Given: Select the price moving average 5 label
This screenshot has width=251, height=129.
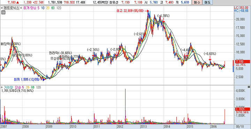Looking at the screenshot, I should coord(38,8).
